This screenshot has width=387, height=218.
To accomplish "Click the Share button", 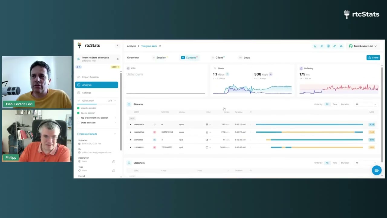I will coord(373,58).
